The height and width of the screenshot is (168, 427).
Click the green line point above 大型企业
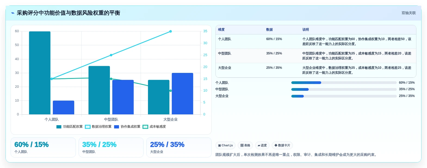coord(171,91)
